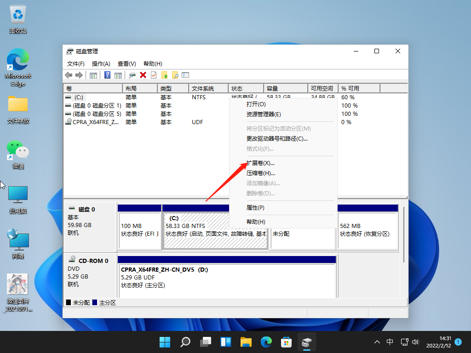The height and width of the screenshot is (353, 471).
Task: Select the 562 MB recovery partition block
Action: pos(367,230)
